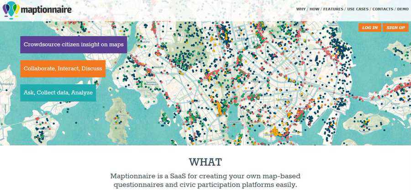Open the CONTACTS navigation link
The width and height of the screenshot is (411, 194).
[x=383, y=9]
